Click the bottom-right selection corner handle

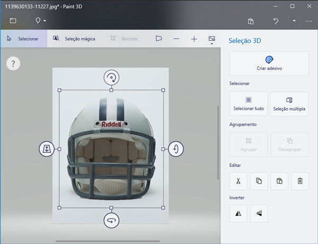(163, 207)
